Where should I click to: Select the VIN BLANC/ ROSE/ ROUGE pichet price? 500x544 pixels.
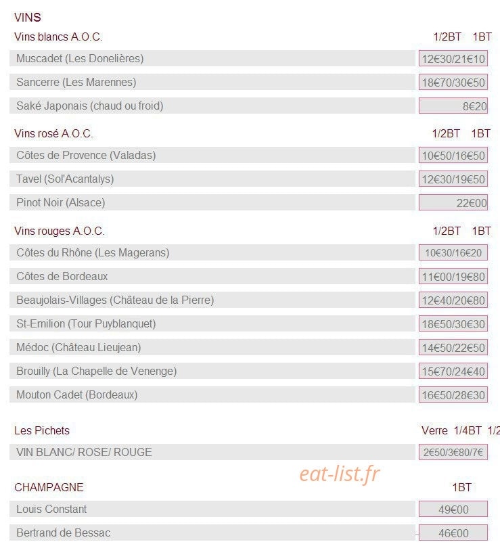point(453,453)
